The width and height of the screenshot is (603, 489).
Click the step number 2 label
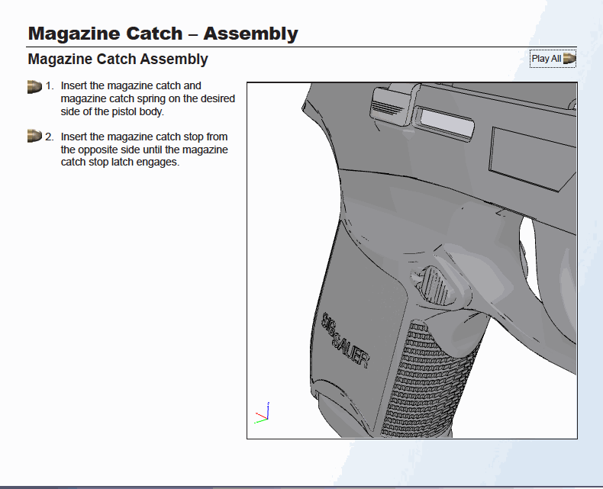click(x=49, y=137)
